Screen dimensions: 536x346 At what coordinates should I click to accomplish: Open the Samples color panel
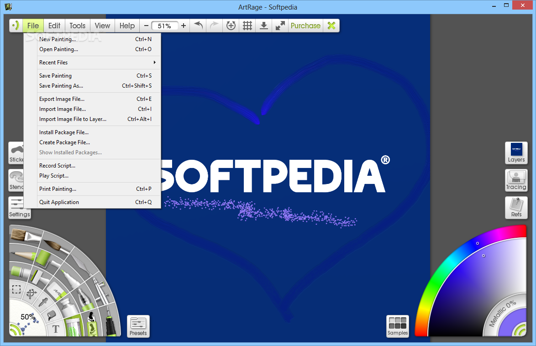[x=398, y=326]
